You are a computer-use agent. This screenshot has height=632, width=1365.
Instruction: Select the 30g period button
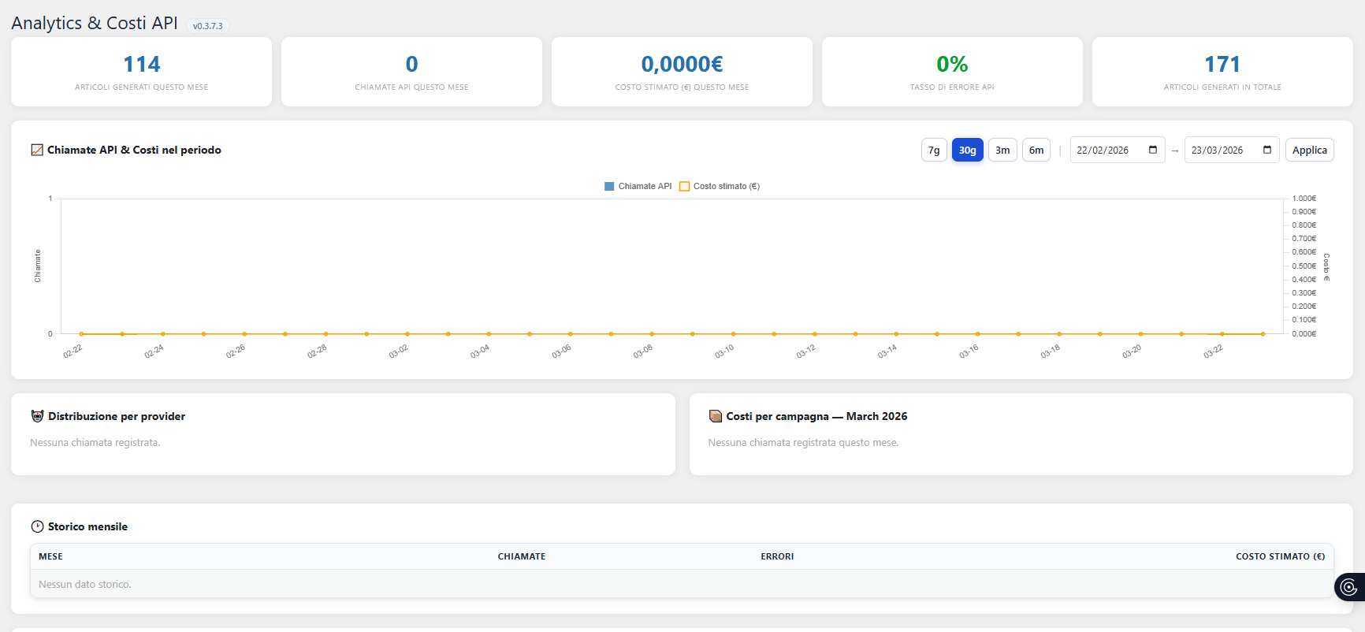[968, 150]
